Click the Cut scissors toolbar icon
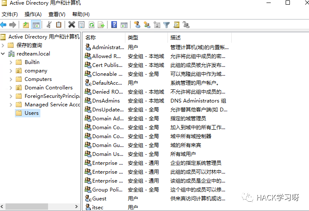This screenshot has width=309, height=211. click(49, 25)
